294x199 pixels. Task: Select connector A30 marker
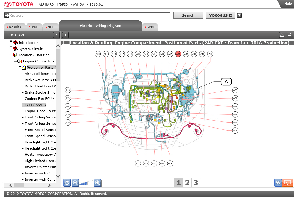pyautogui.click(x=98, y=54)
